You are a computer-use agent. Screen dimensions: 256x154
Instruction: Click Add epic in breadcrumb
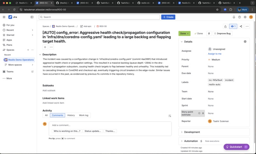(x=86, y=26)
